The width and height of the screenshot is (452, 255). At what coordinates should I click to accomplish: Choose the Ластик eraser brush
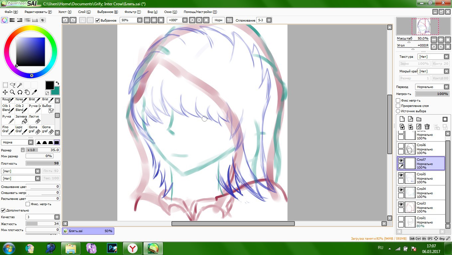click(x=35, y=119)
